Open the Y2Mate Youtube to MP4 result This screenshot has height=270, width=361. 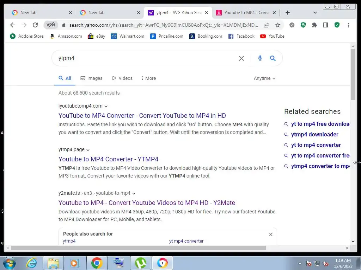[147, 203]
